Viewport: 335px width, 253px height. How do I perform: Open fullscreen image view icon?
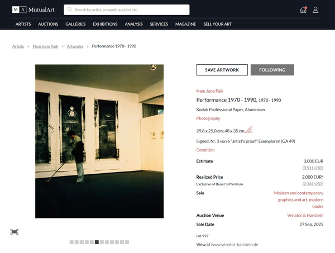pos(15,231)
